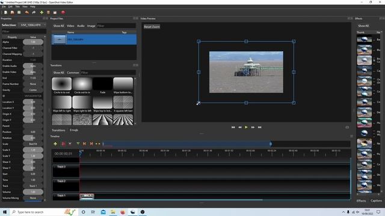Click the rewind button under preview
This screenshot has width=385, height=216.
point(239,127)
